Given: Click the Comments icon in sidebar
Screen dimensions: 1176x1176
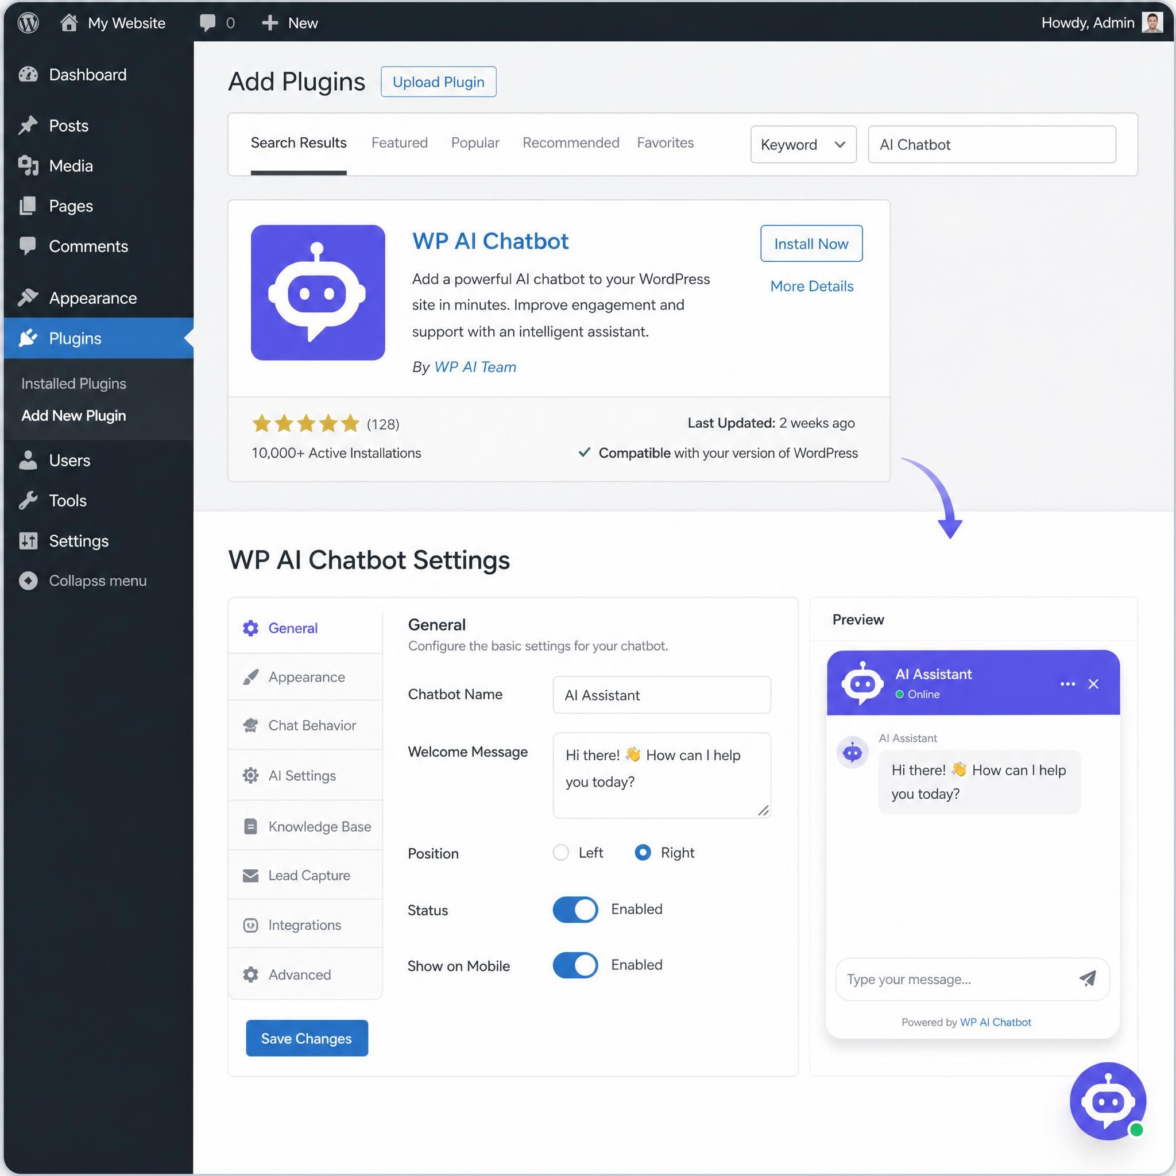Looking at the screenshot, I should coord(28,246).
